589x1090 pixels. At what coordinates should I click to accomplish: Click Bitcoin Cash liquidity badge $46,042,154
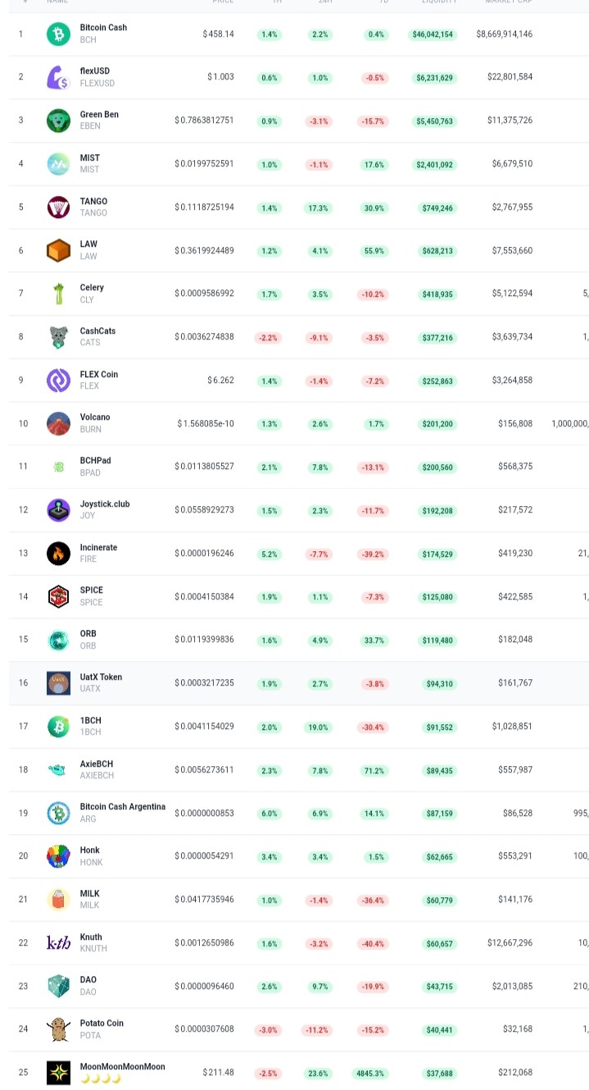(433, 34)
